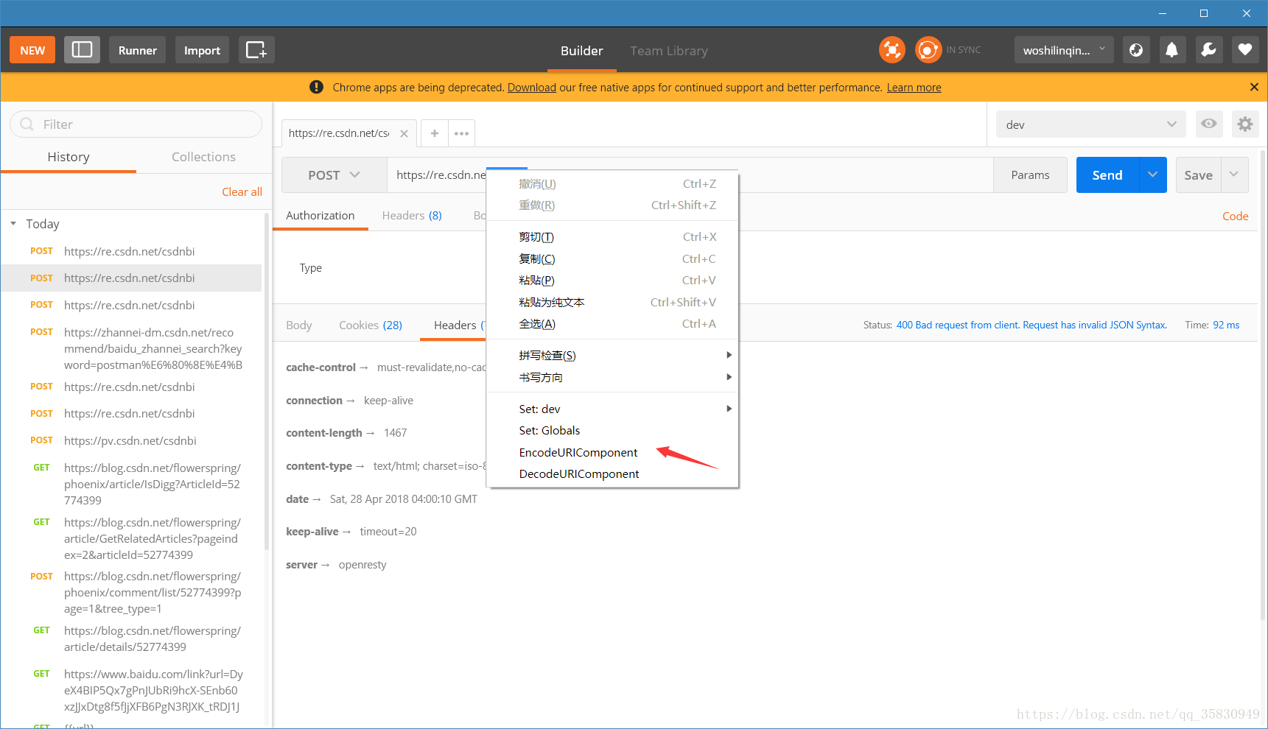The height and width of the screenshot is (729, 1268).
Task: Click environment quick look eye icon
Action: pos(1209,124)
